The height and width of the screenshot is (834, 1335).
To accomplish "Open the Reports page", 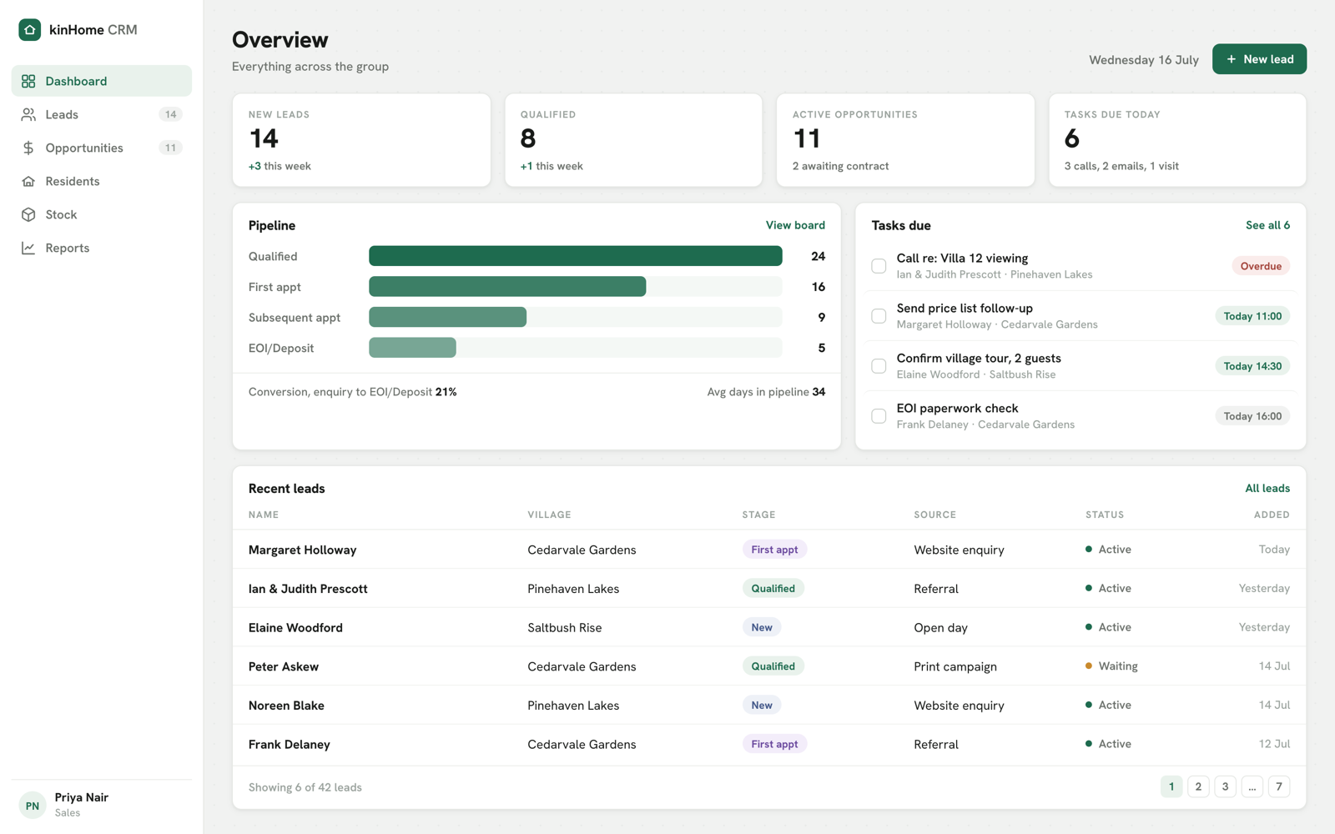I will click(102, 248).
